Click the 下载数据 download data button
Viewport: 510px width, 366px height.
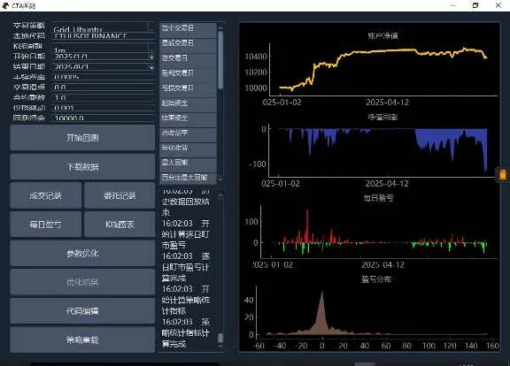tap(82, 167)
